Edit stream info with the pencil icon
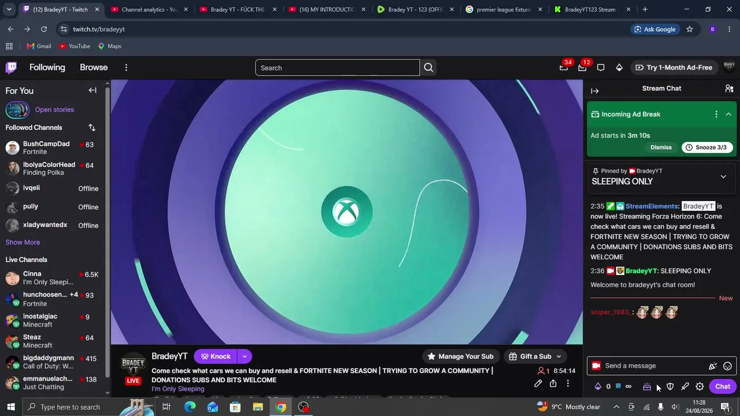 (538, 384)
